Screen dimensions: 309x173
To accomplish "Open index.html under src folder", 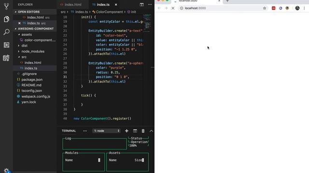I will (35, 62).
